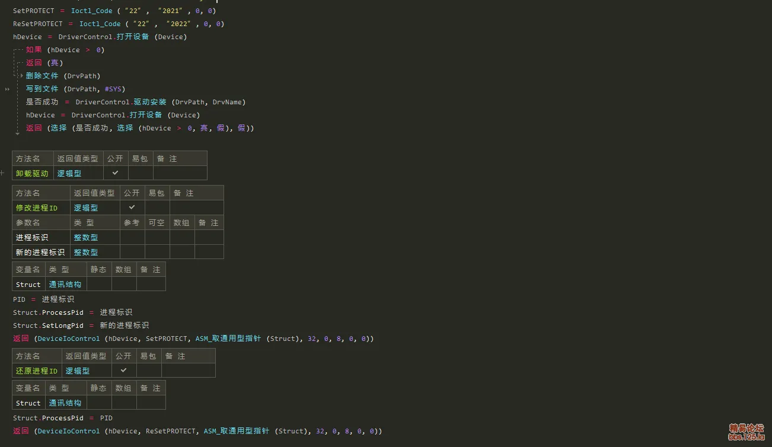Toggle the 公开 checkmark for 修改进程ID
The image size is (772, 447).
point(132,207)
